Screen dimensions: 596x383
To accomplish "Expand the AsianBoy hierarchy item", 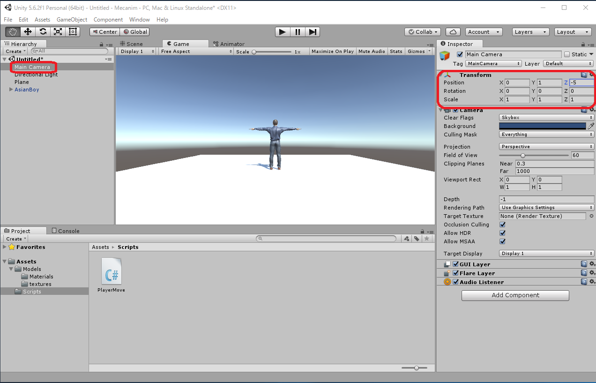I will pos(11,90).
